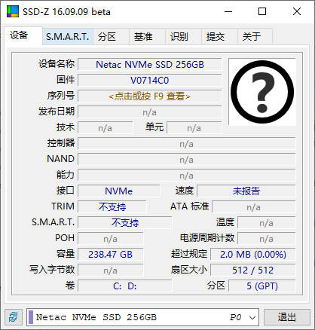Screen dimensions: 315x330
Task: Click the device name field Netac NVMe SSD
Action: [x=149, y=65]
